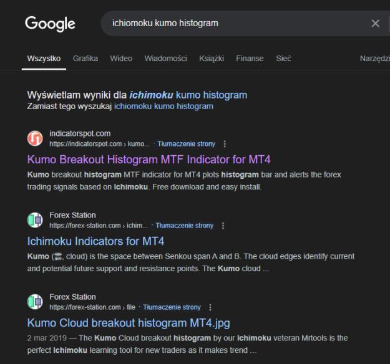390x364 pixels.
Task: Click the Google logo
Action: click(50, 24)
